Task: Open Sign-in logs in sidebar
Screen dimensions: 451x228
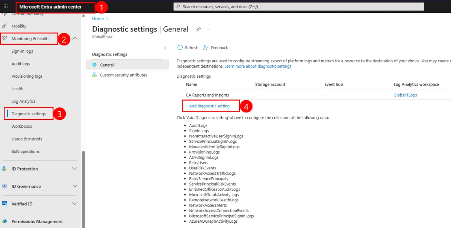Action: [x=22, y=51]
